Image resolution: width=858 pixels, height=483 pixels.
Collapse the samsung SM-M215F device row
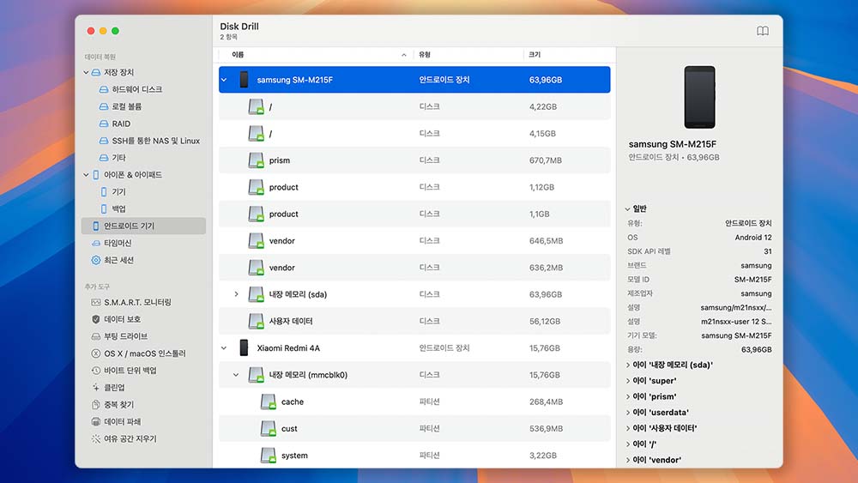[224, 80]
